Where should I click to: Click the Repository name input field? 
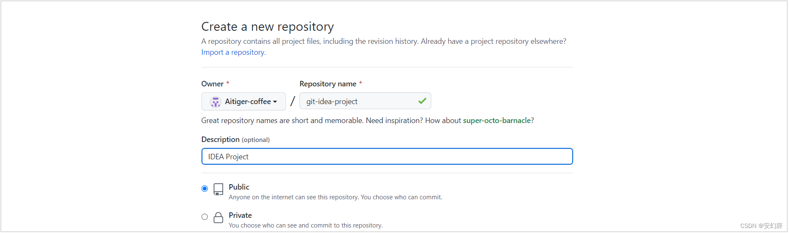point(365,101)
